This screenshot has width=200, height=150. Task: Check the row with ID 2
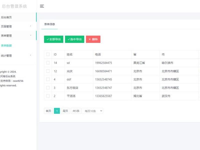coord(48,96)
